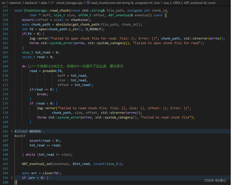Click the ellipsis after if (err < 0) {
This screenshot has height=185, width=231.
pyautogui.click(x=50, y=178)
